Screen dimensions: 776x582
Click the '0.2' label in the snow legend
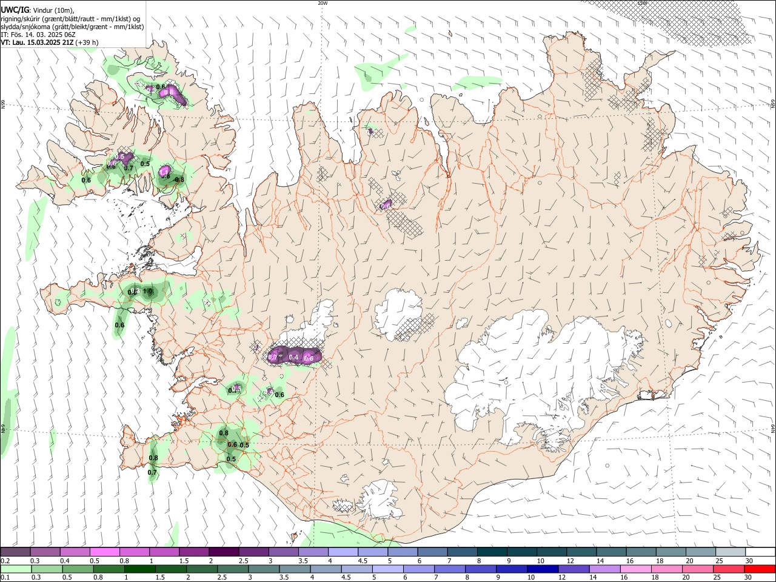click(5, 561)
